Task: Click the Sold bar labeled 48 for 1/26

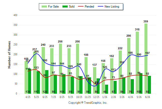Action: click(x=107, y=89)
